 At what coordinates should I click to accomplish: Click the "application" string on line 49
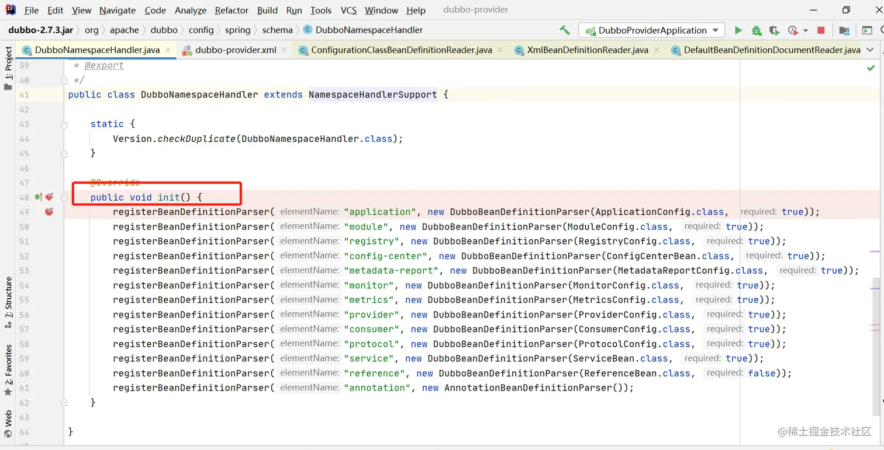coord(380,212)
